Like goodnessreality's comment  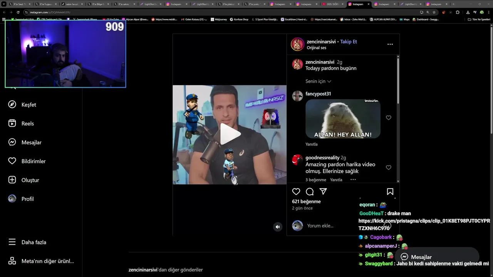click(x=389, y=167)
